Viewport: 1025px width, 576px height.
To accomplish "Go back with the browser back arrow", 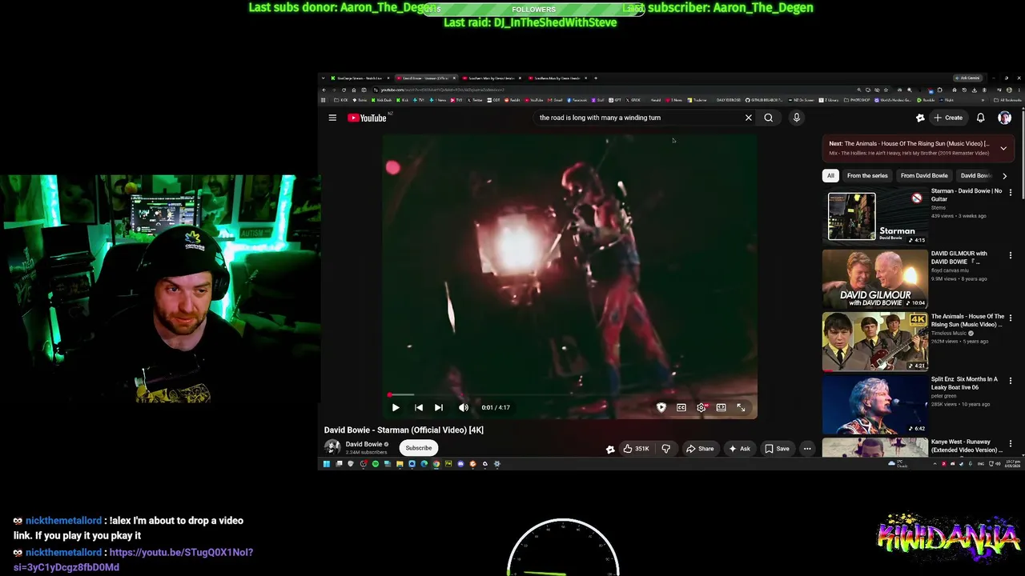I will (324, 90).
